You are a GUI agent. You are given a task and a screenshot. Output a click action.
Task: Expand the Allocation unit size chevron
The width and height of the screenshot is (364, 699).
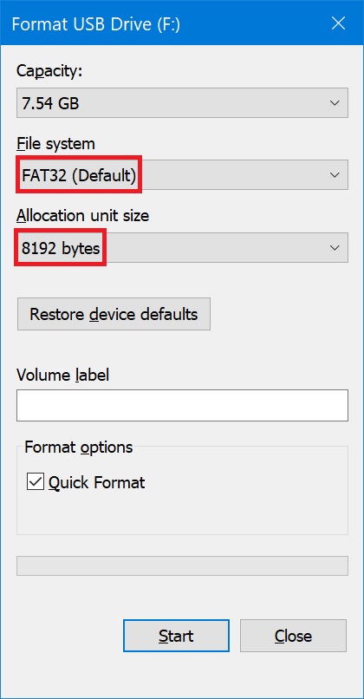click(335, 247)
